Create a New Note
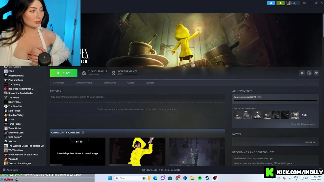 [310, 142]
